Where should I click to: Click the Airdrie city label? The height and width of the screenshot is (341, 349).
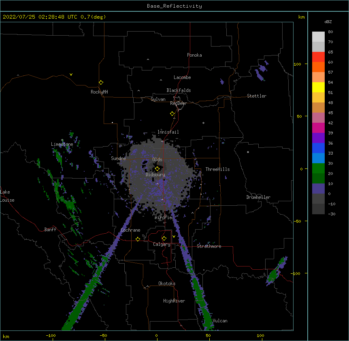click(164, 217)
